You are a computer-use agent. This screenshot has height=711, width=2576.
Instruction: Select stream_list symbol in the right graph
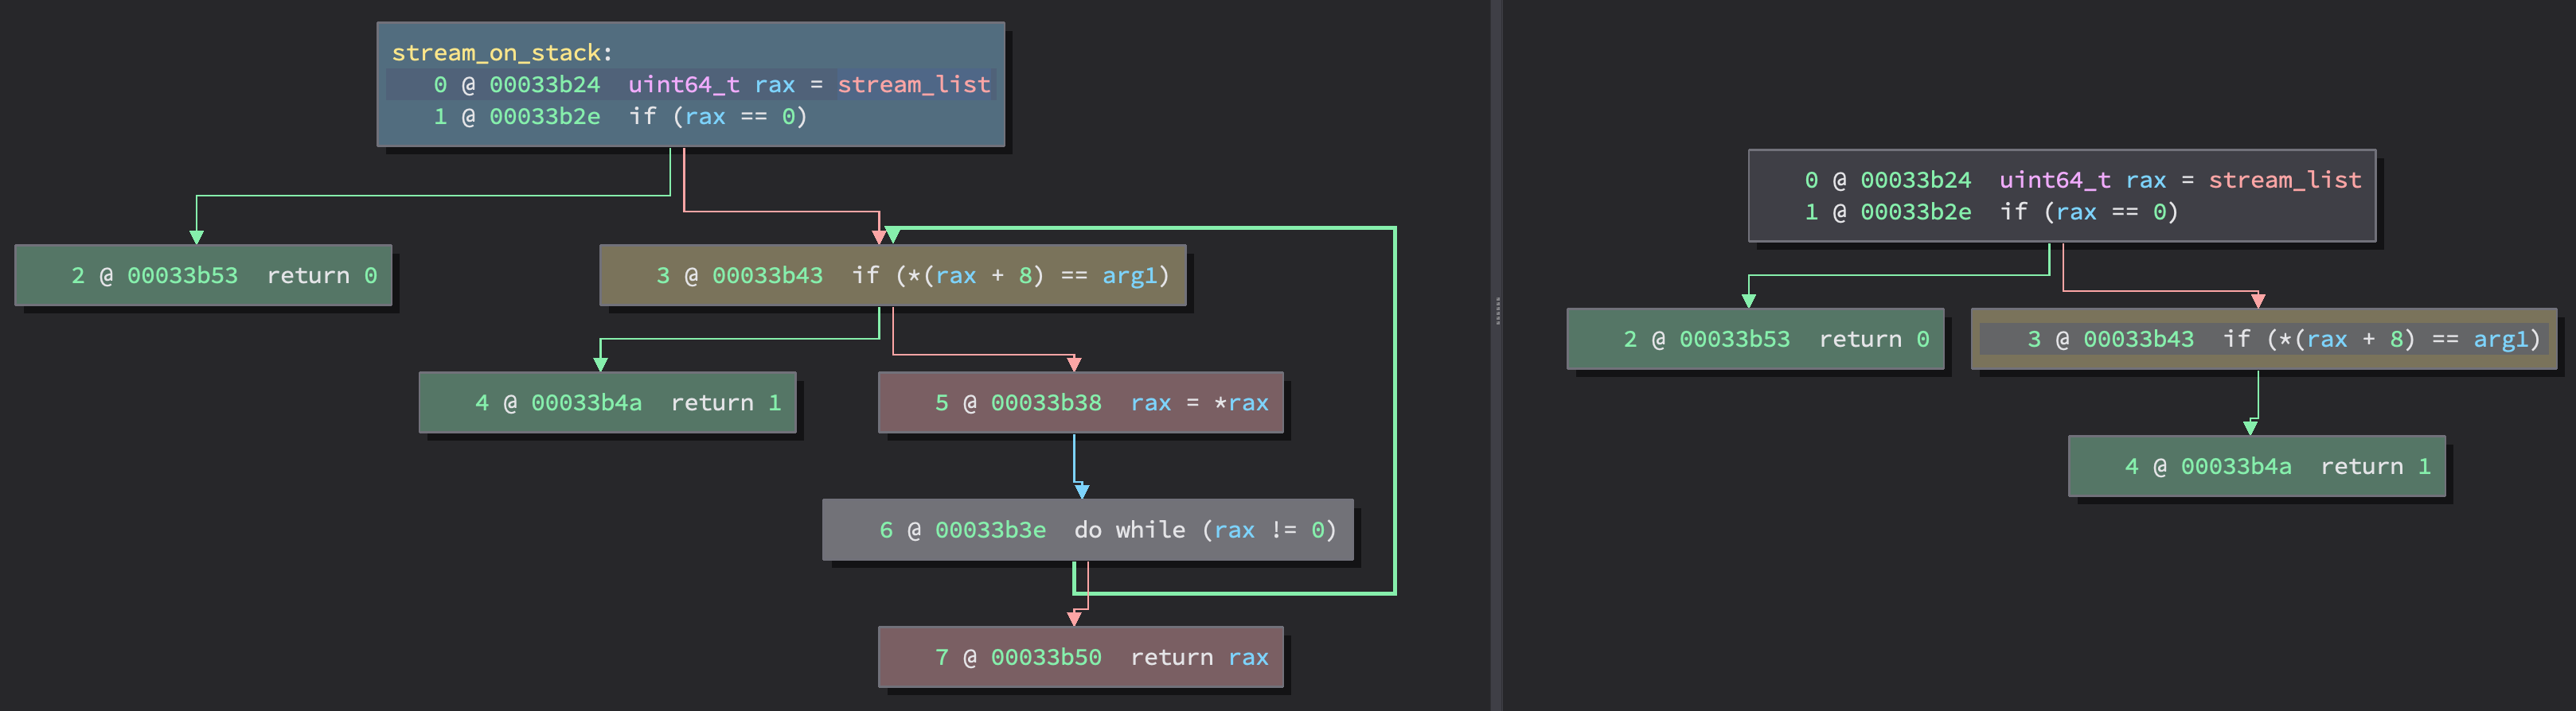click(2285, 181)
